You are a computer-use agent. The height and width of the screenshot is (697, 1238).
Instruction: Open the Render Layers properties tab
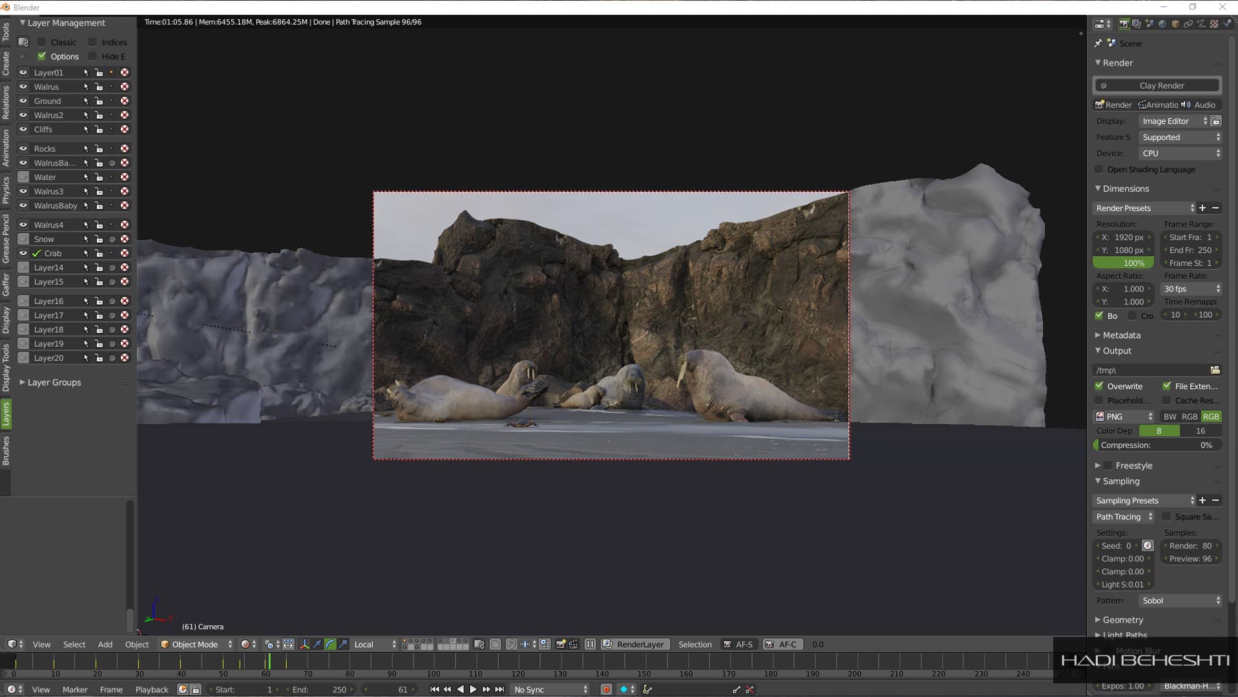[1137, 24]
